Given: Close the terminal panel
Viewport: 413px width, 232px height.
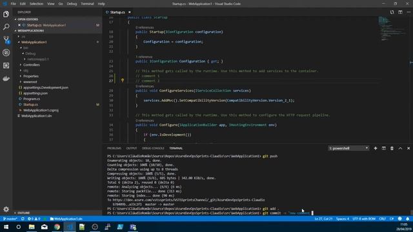Looking at the screenshot, I should [x=408, y=148].
